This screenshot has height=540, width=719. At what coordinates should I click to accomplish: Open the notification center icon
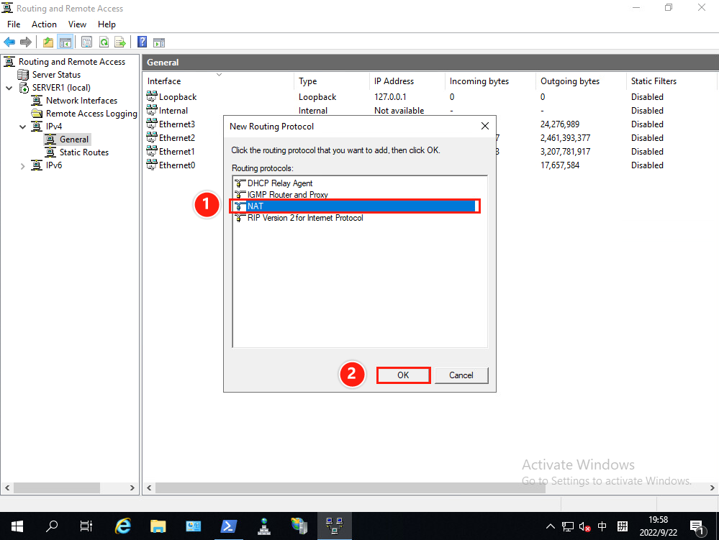[697, 527]
